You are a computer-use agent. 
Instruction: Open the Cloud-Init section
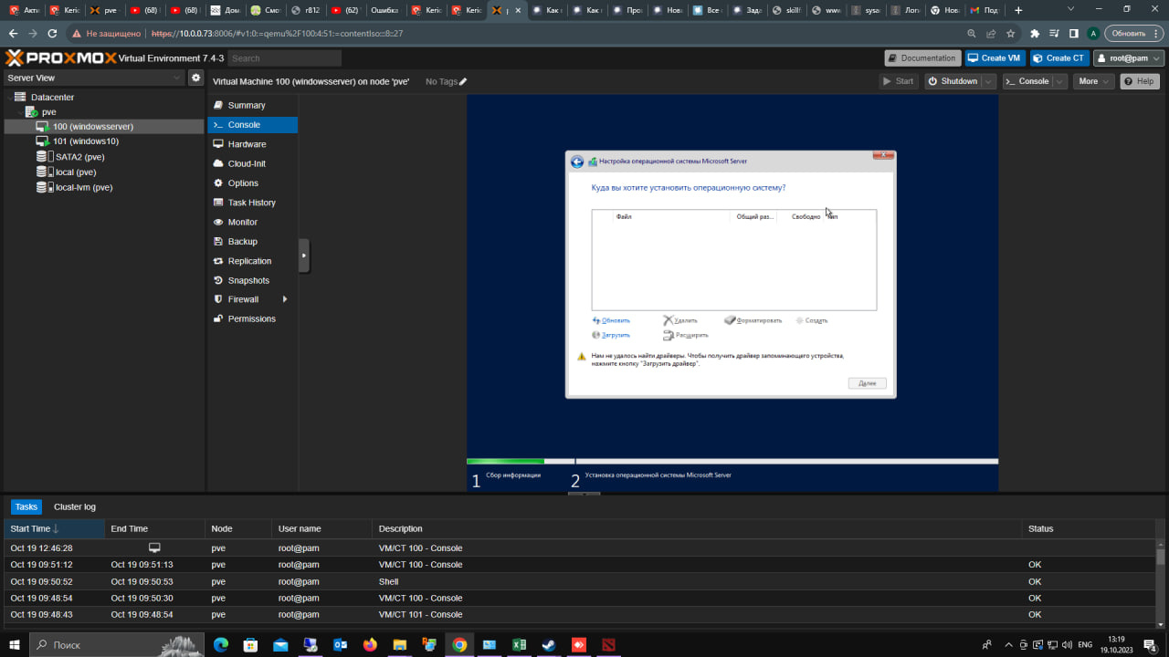coord(252,163)
